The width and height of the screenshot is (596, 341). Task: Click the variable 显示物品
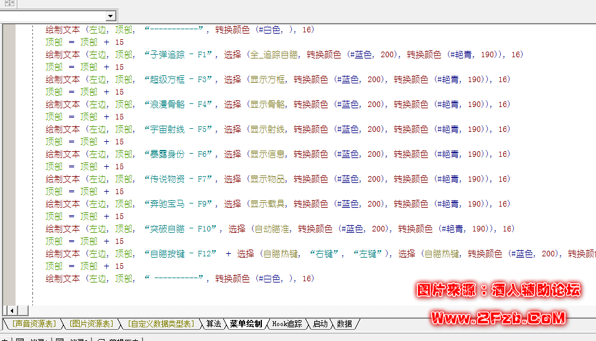(268, 179)
